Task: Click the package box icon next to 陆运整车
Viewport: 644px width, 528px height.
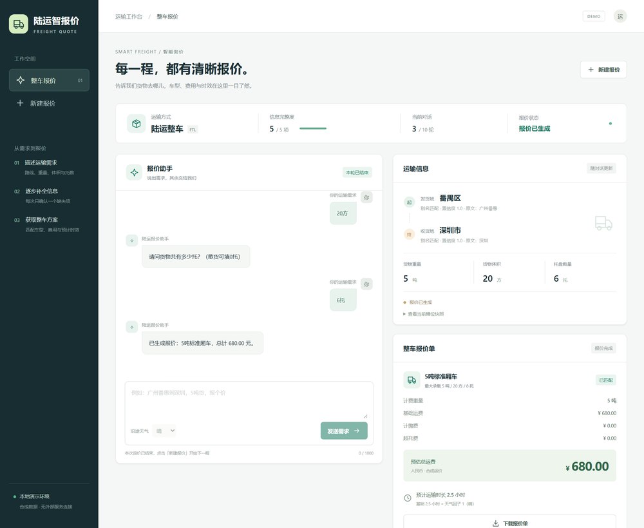Action: pos(137,123)
